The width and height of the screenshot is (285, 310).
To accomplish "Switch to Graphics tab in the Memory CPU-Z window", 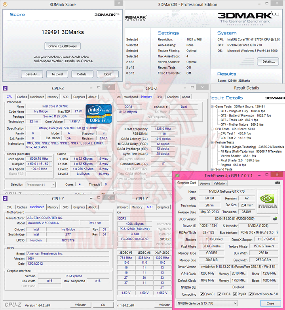I will pos(173,97).
